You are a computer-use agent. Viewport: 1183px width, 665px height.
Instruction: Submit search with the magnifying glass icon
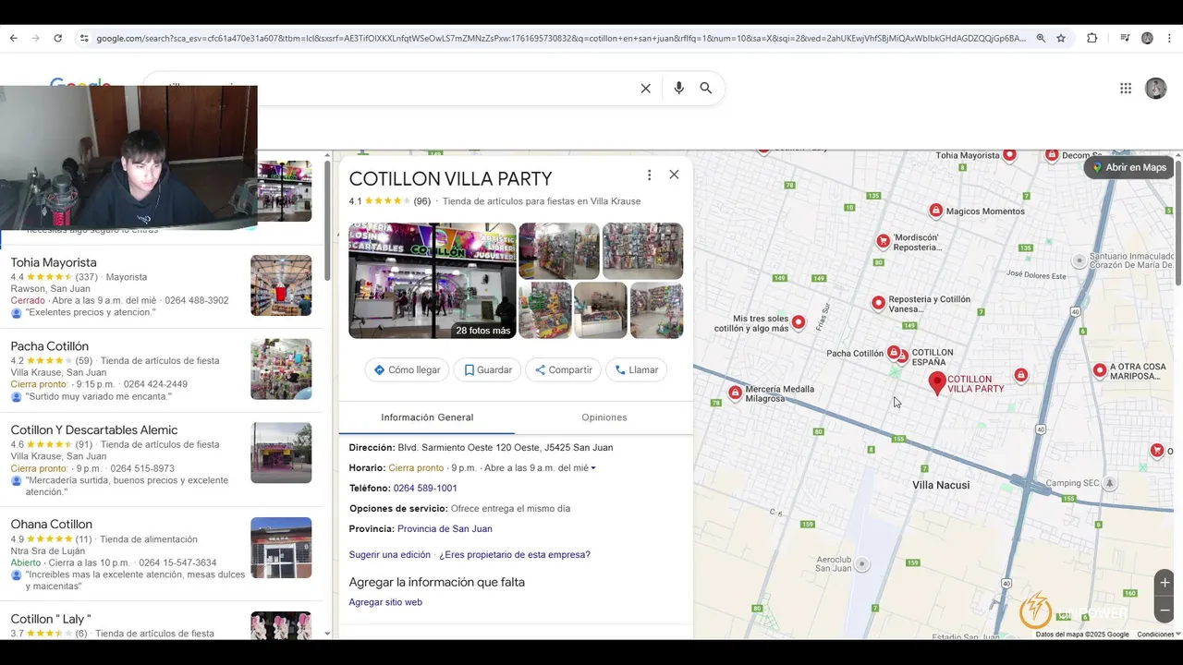point(706,89)
